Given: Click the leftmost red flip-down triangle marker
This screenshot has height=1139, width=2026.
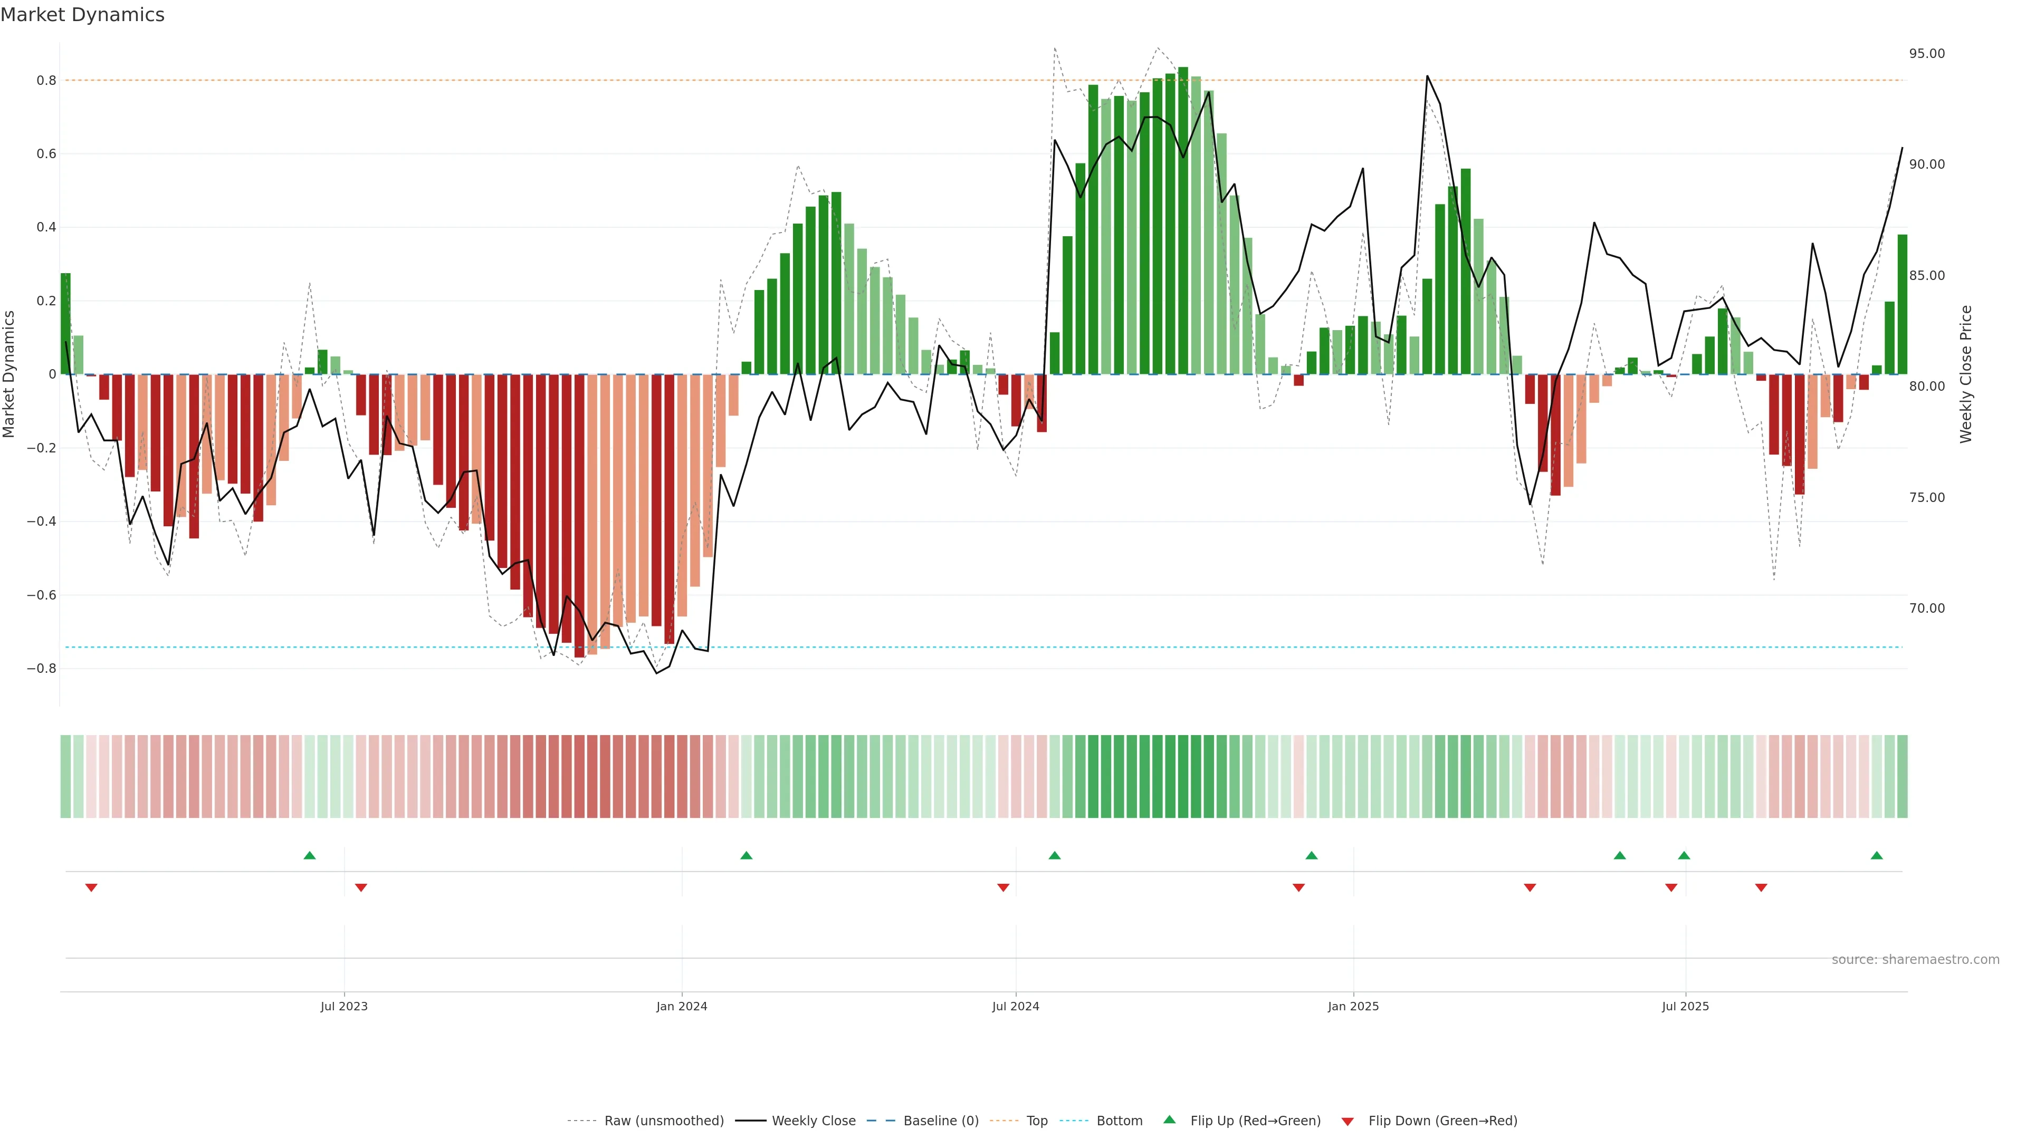Looking at the screenshot, I should 91,887.
